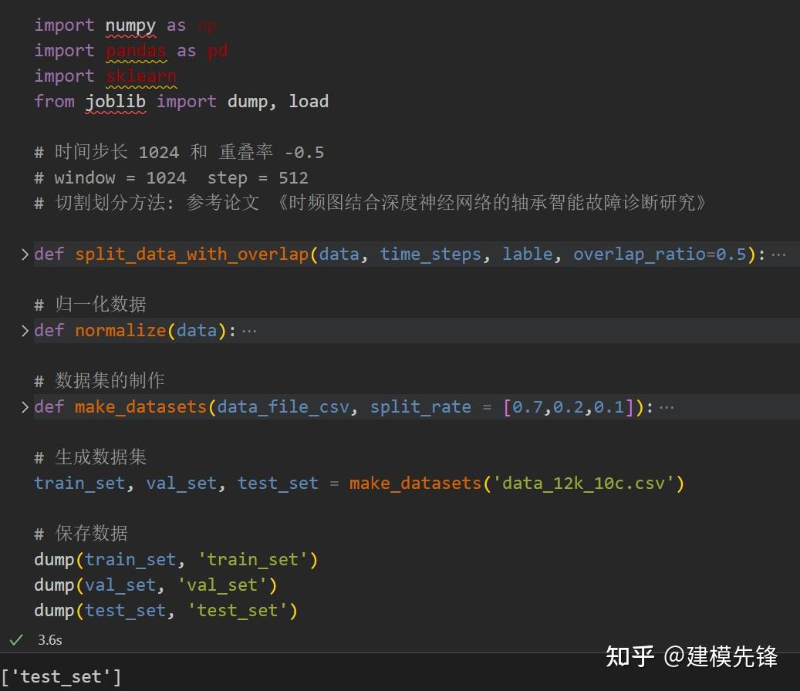Expand the make_datasets function definition

click(23, 406)
